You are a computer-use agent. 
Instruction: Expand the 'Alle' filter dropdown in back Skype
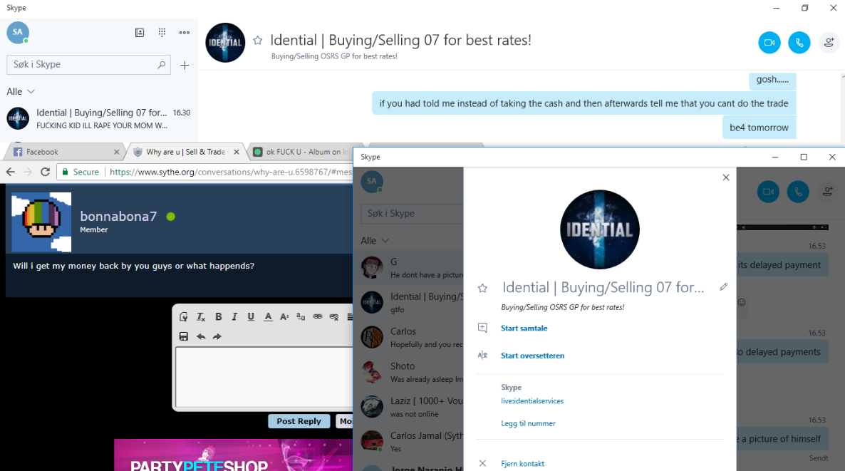21,92
